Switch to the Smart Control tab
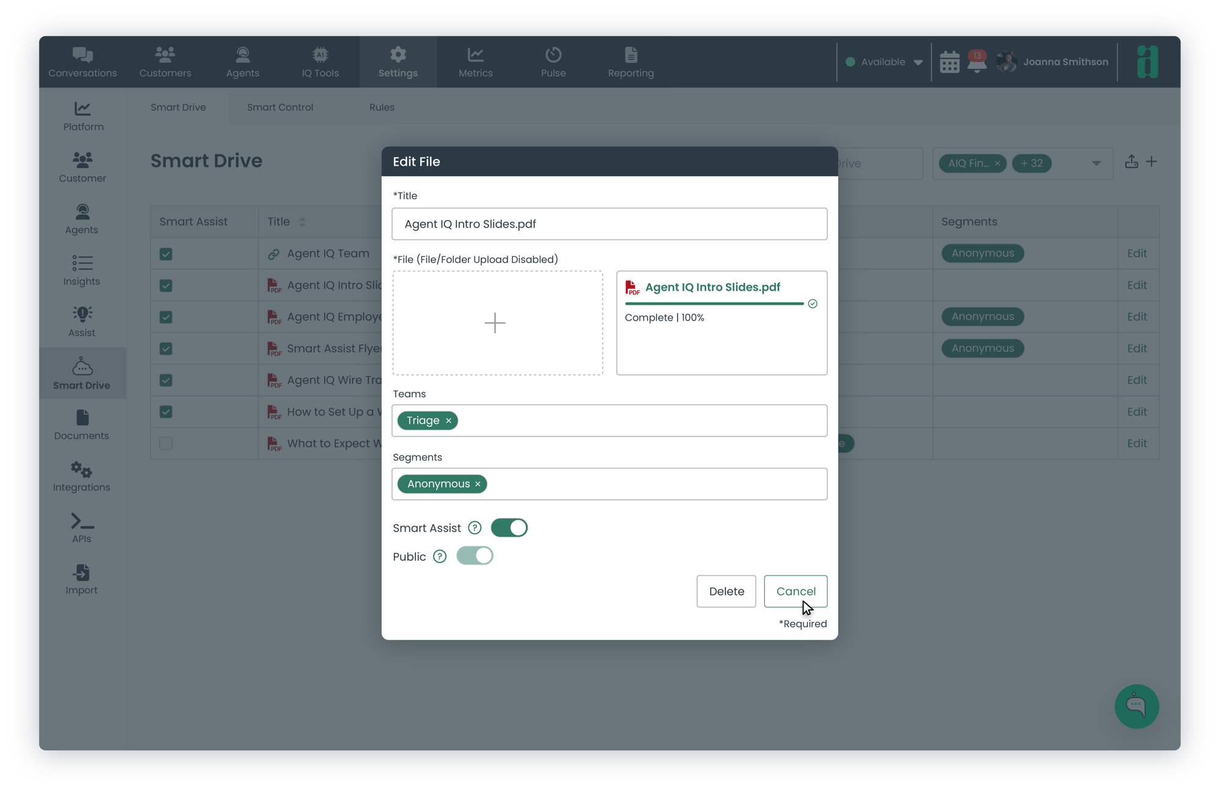Image resolution: width=1220 pixels, height=793 pixels. (x=280, y=107)
